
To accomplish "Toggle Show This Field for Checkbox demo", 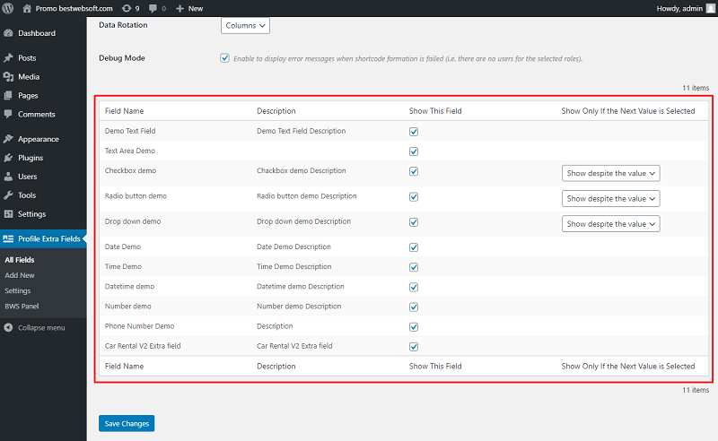I will (x=414, y=171).
